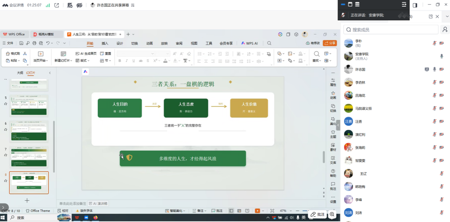The height and width of the screenshot is (222, 450).
Task: Click the 批注 annotation floating button
Action: (317, 214)
